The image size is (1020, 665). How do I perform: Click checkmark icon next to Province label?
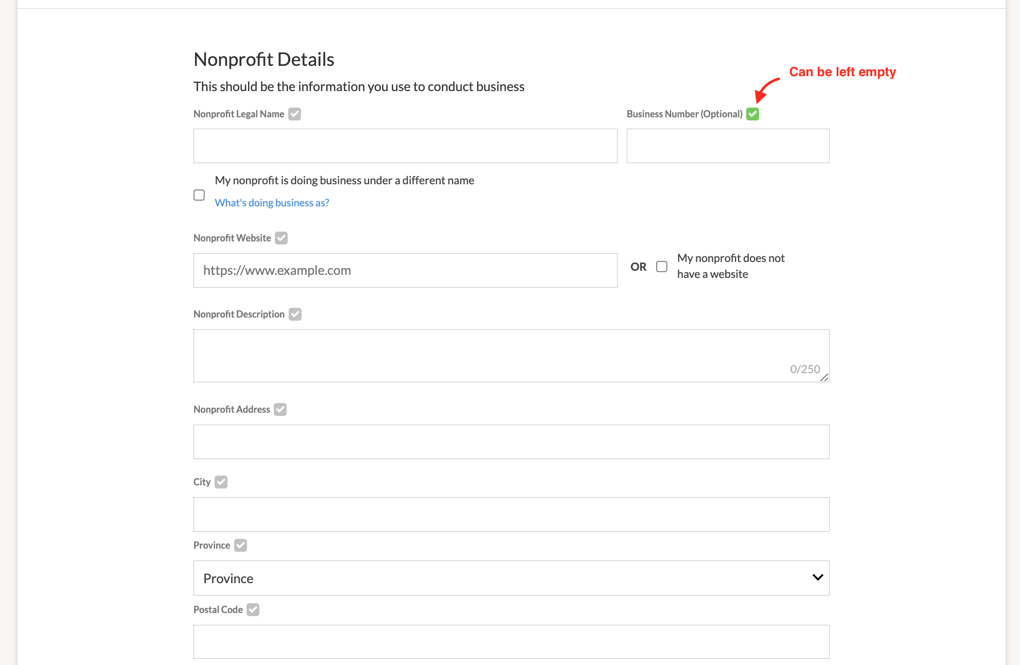[240, 545]
